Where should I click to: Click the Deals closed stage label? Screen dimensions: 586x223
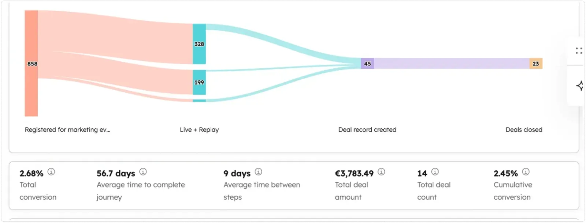click(524, 129)
